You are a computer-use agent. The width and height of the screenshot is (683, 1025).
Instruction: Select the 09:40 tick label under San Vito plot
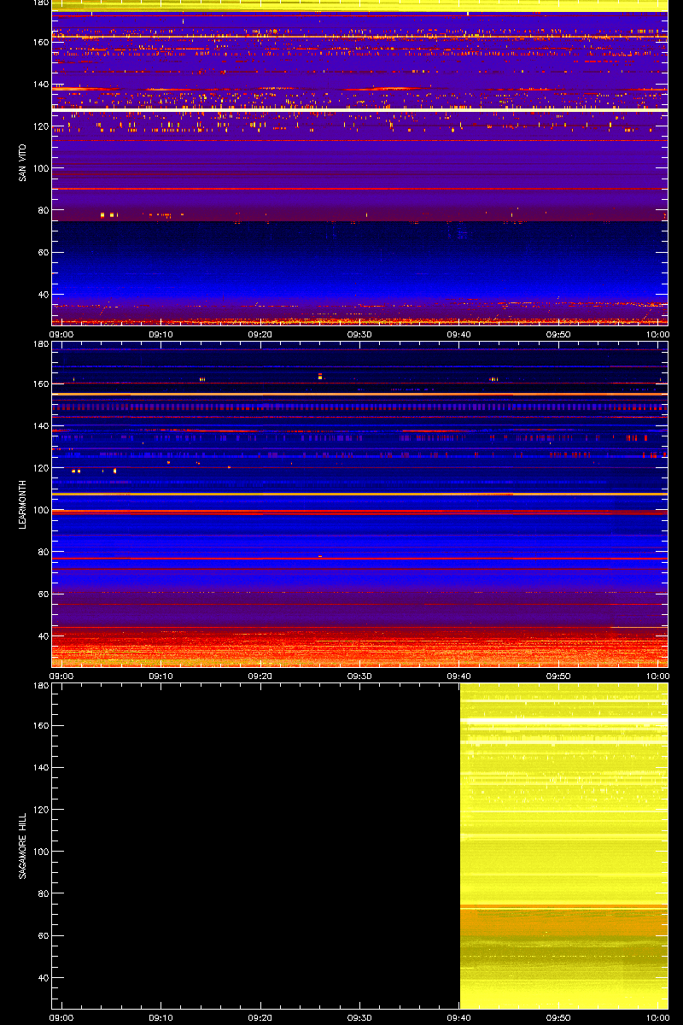[459, 334]
